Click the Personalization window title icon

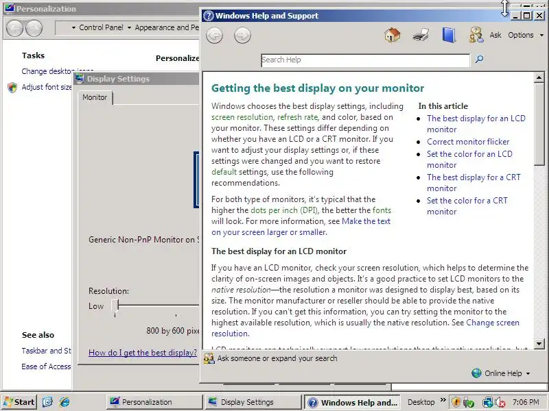pos(10,8)
